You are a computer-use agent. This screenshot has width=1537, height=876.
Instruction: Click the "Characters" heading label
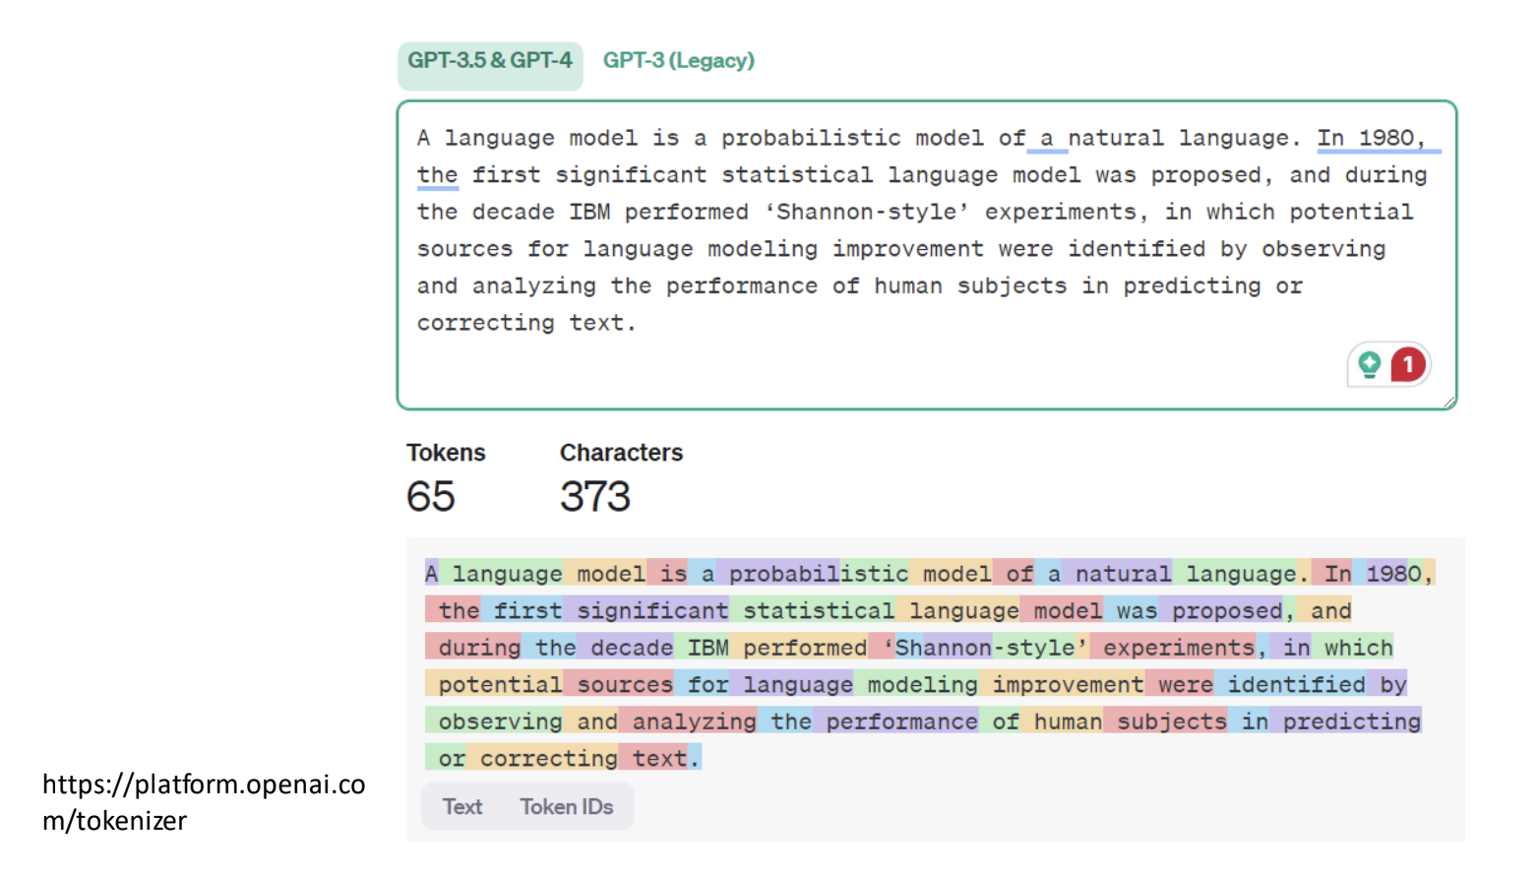[621, 453]
